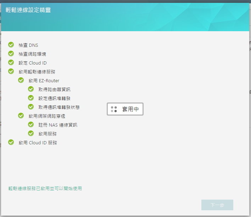This screenshot has height=217, width=251.
Task: Select the 啟用網際網路穿透 step label
Action: (47, 116)
